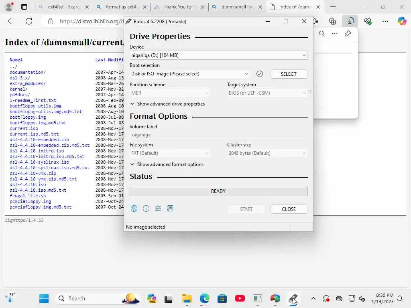Open Edge Collections toolbar icon
This screenshot has height=308, width=411.
(332, 21)
